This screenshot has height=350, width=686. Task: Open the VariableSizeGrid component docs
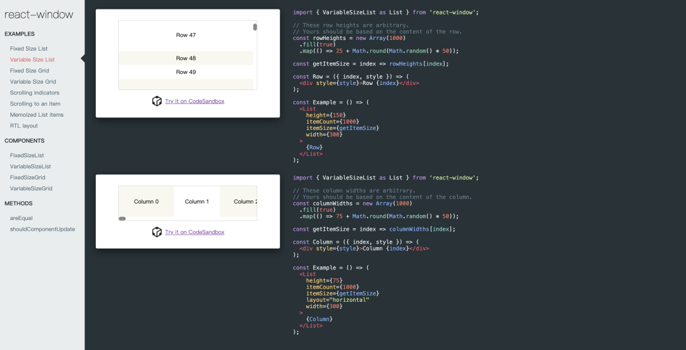(31, 188)
